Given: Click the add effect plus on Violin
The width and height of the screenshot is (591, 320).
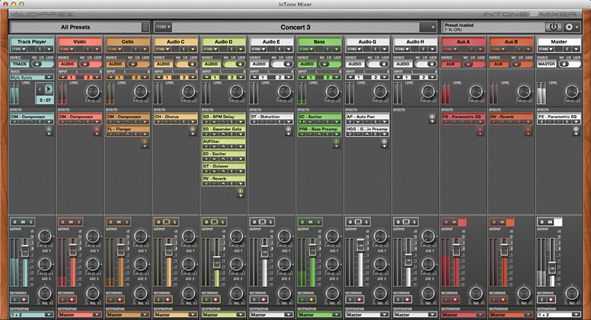Looking at the screenshot, I should [x=97, y=130].
